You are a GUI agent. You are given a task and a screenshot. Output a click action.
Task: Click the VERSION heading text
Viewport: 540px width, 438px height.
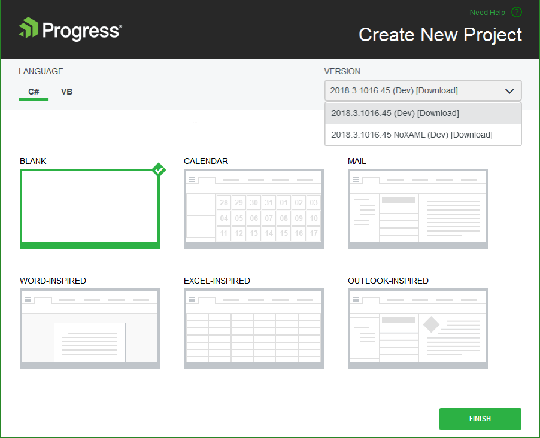click(342, 71)
